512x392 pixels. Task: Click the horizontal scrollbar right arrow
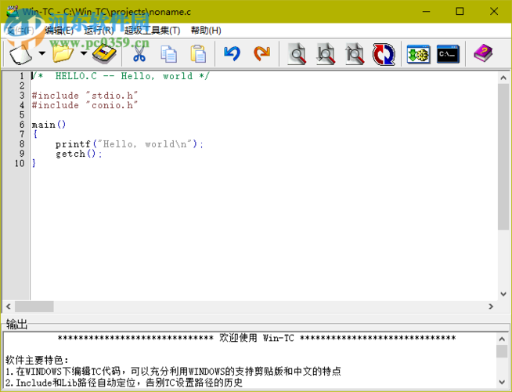coord(491,307)
